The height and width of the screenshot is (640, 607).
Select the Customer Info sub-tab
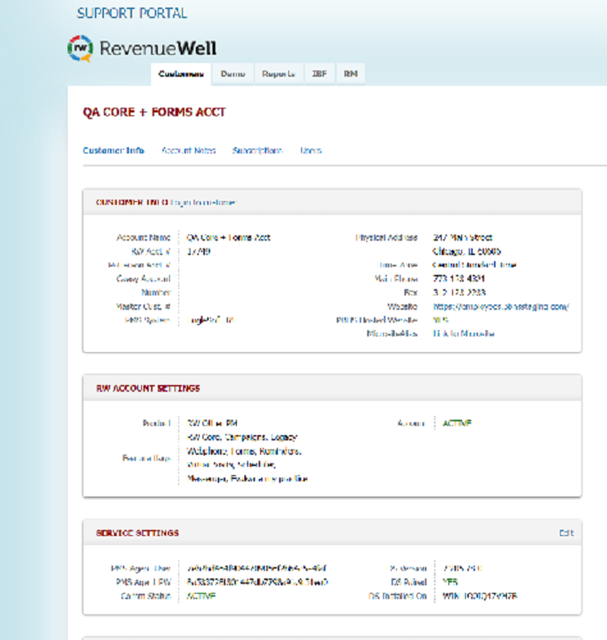coord(113,150)
